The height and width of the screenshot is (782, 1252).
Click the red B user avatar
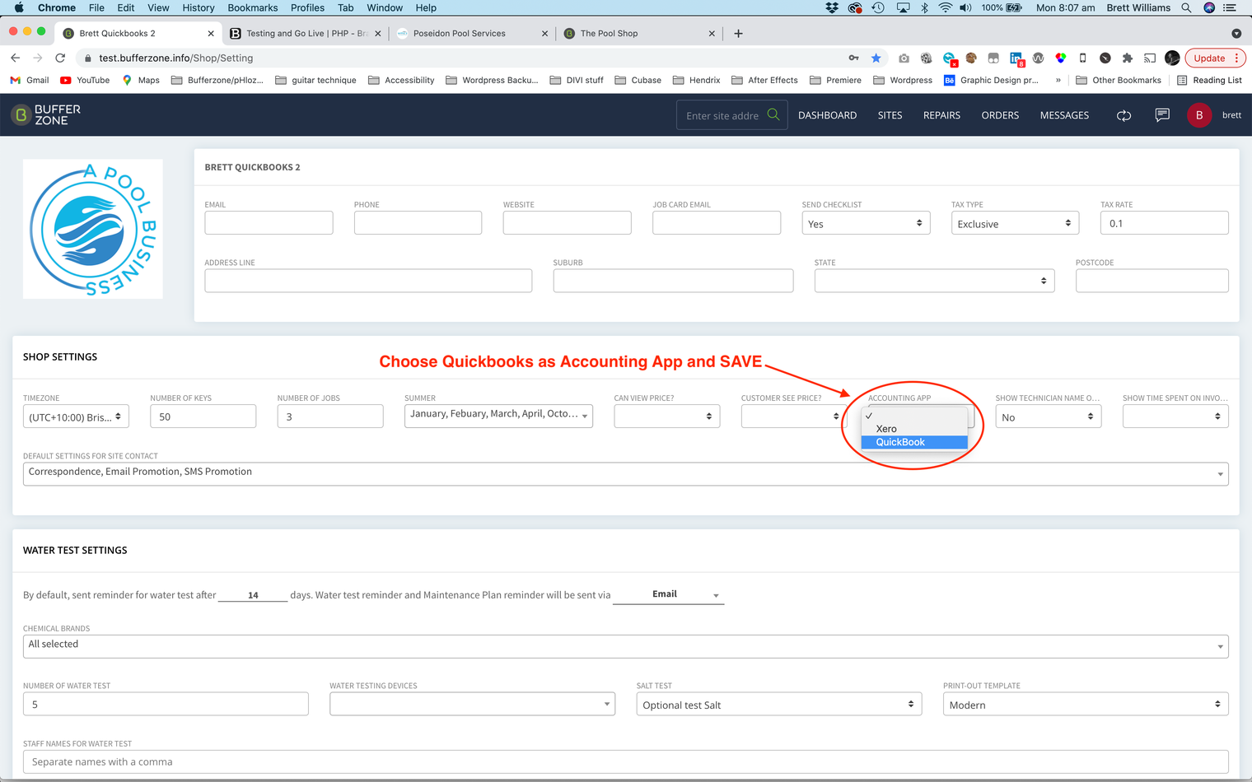(x=1199, y=115)
